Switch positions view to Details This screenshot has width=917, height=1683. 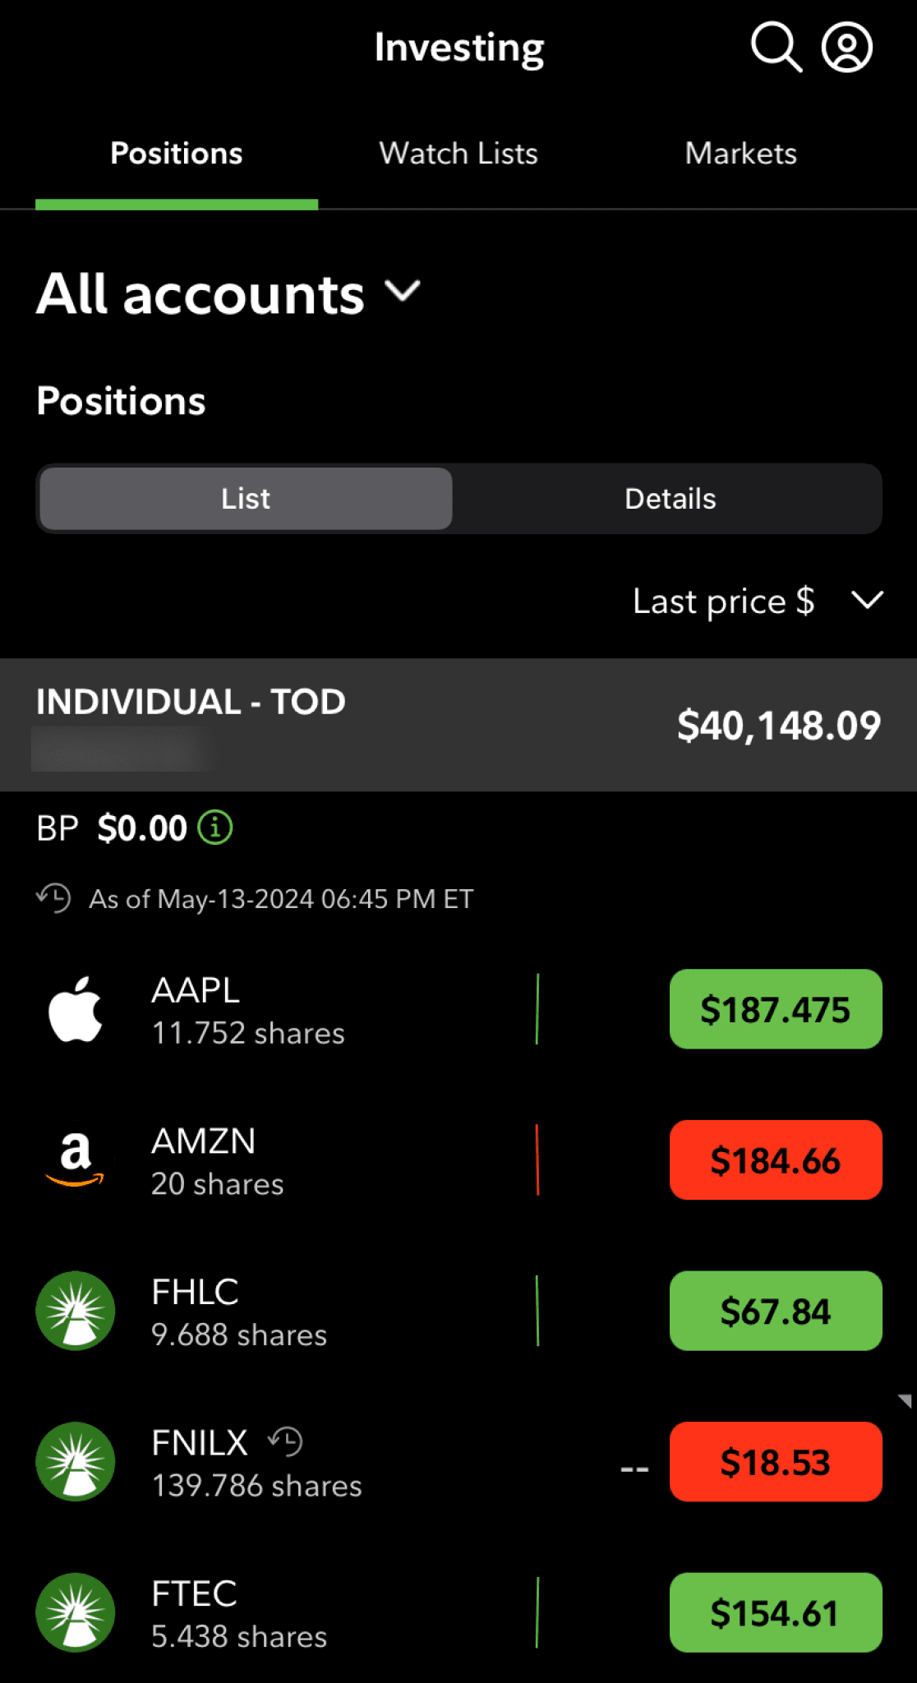coord(670,499)
